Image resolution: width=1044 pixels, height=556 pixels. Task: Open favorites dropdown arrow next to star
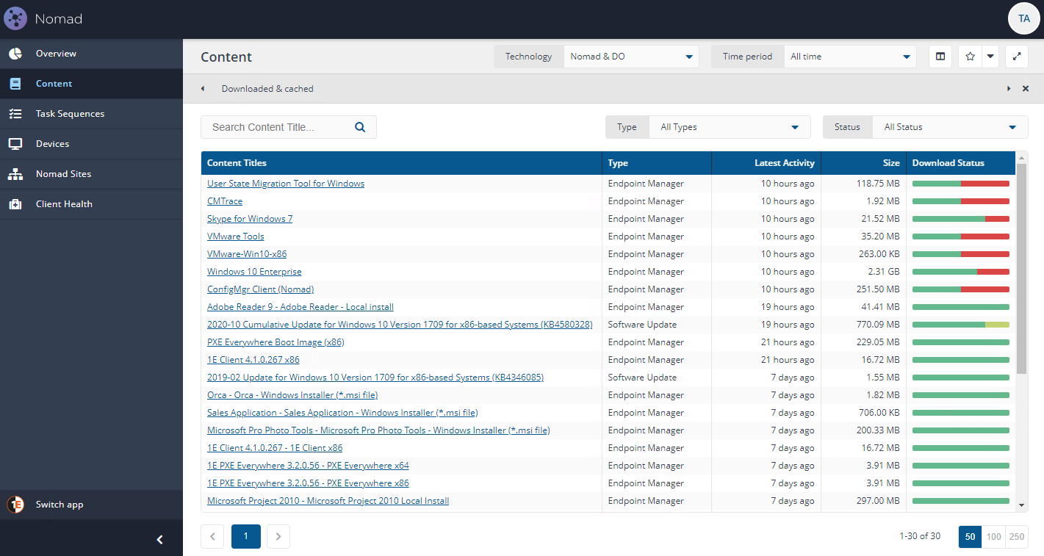[990, 57]
